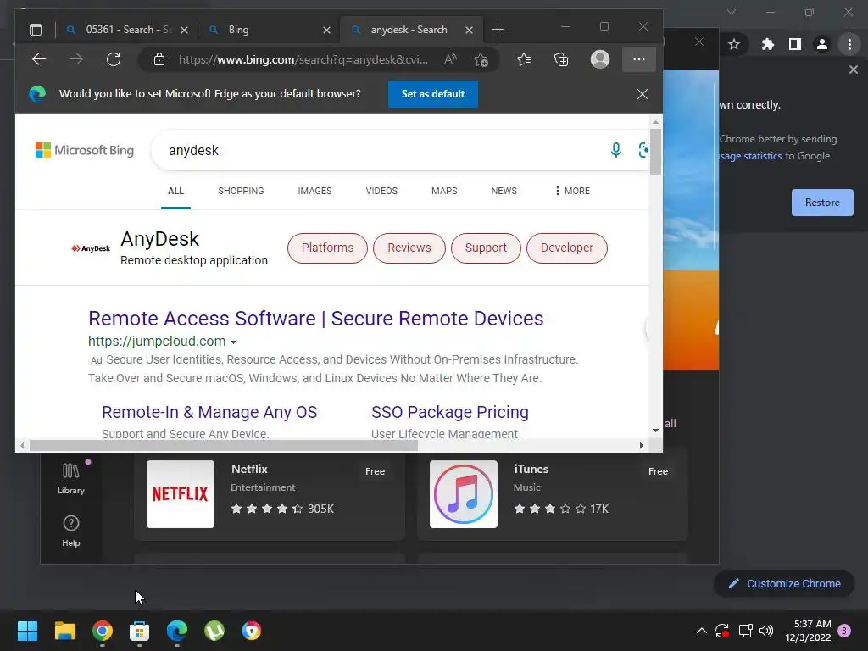Open Chrome three-dot menu
Image resolution: width=868 pixels, height=651 pixels.
849,44
